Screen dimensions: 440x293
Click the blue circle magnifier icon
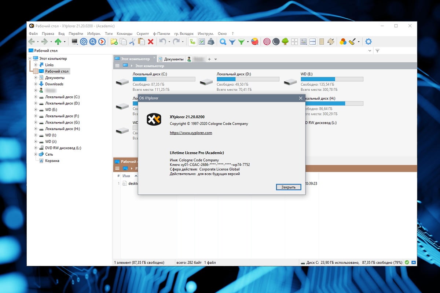click(93, 42)
